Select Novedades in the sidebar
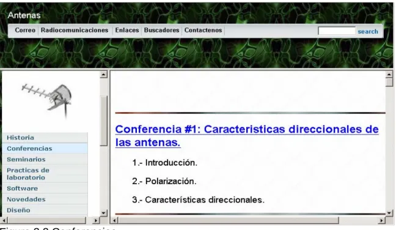Image resolution: width=396 pixels, height=230 pixels. pos(45,199)
